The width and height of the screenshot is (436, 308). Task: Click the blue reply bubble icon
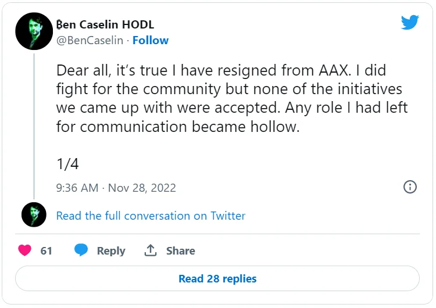click(x=81, y=250)
